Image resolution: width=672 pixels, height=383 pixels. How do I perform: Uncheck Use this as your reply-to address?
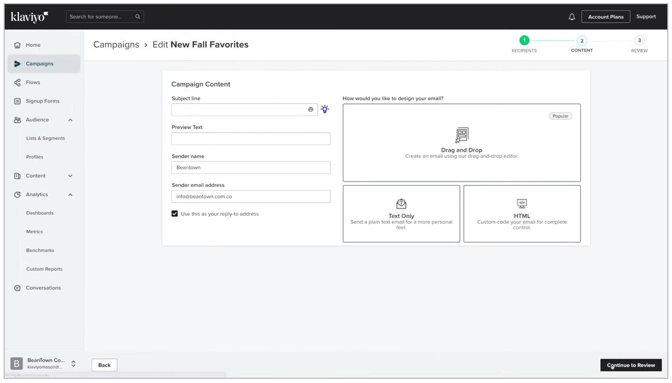click(x=175, y=214)
